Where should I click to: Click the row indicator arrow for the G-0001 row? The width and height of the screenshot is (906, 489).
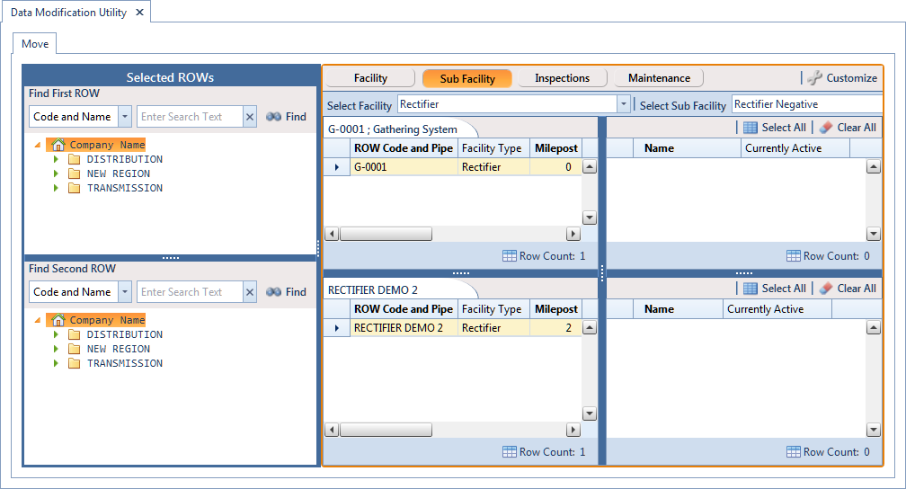[337, 167]
